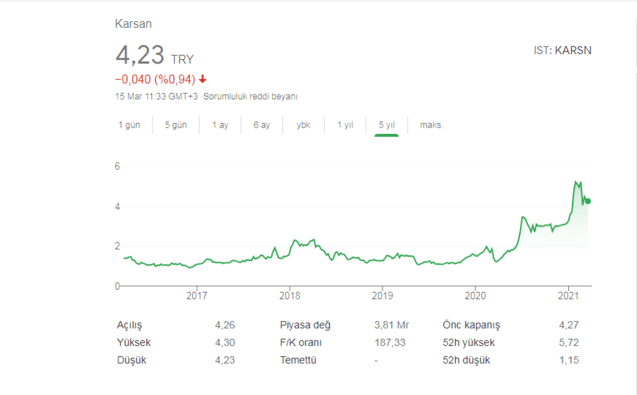The width and height of the screenshot is (637, 395).
Task: Switch chart to 6 ay range
Action: point(262,125)
